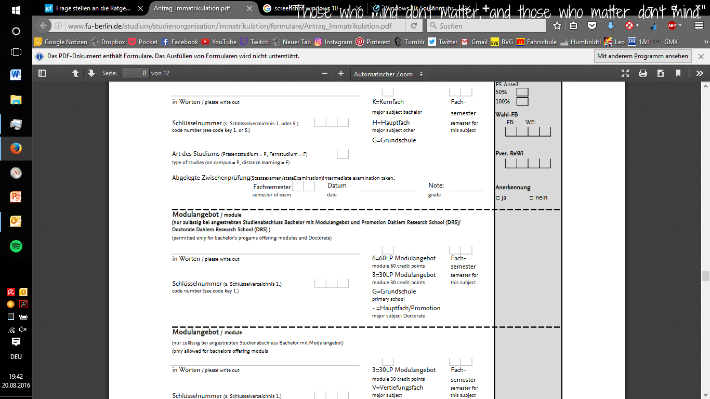The width and height of the screenshot is (710, 399).
Task: Check the 50% box under FS-Anteil
Action: 521,92
